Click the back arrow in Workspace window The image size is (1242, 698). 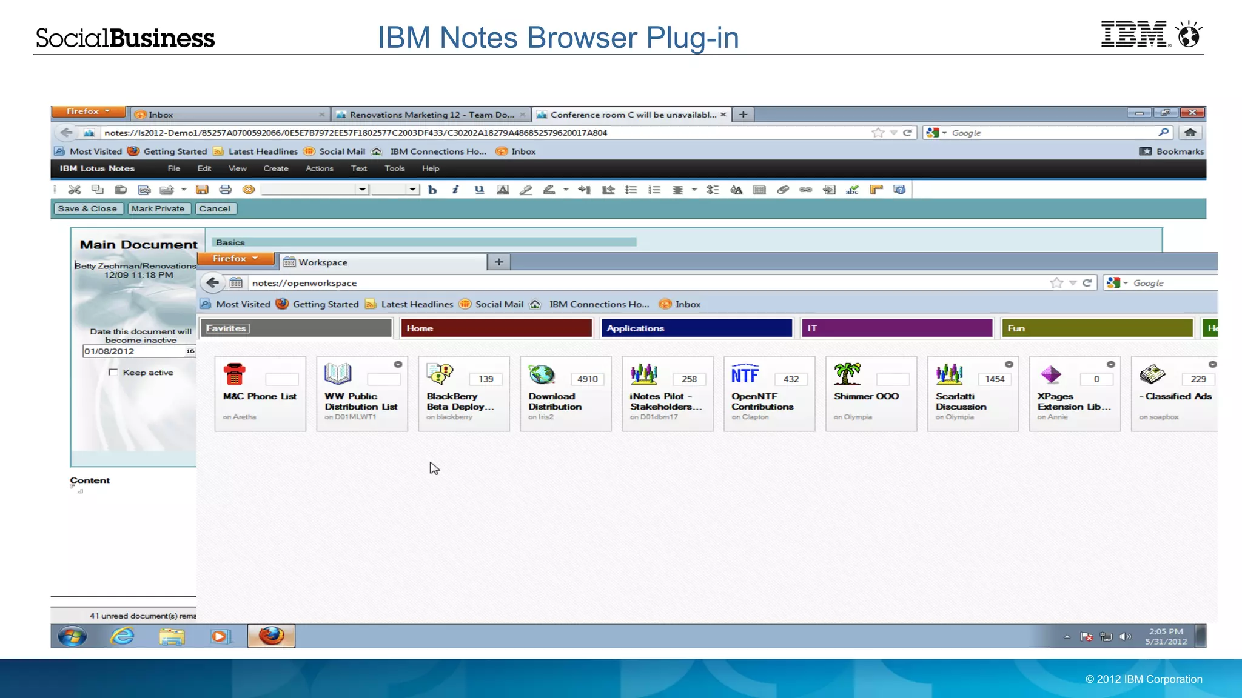coord(213,282)
